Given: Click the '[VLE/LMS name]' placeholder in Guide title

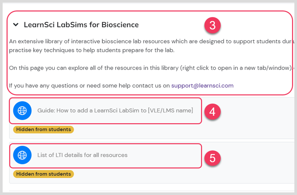Looking at the screenshot, I should point(171,111).
